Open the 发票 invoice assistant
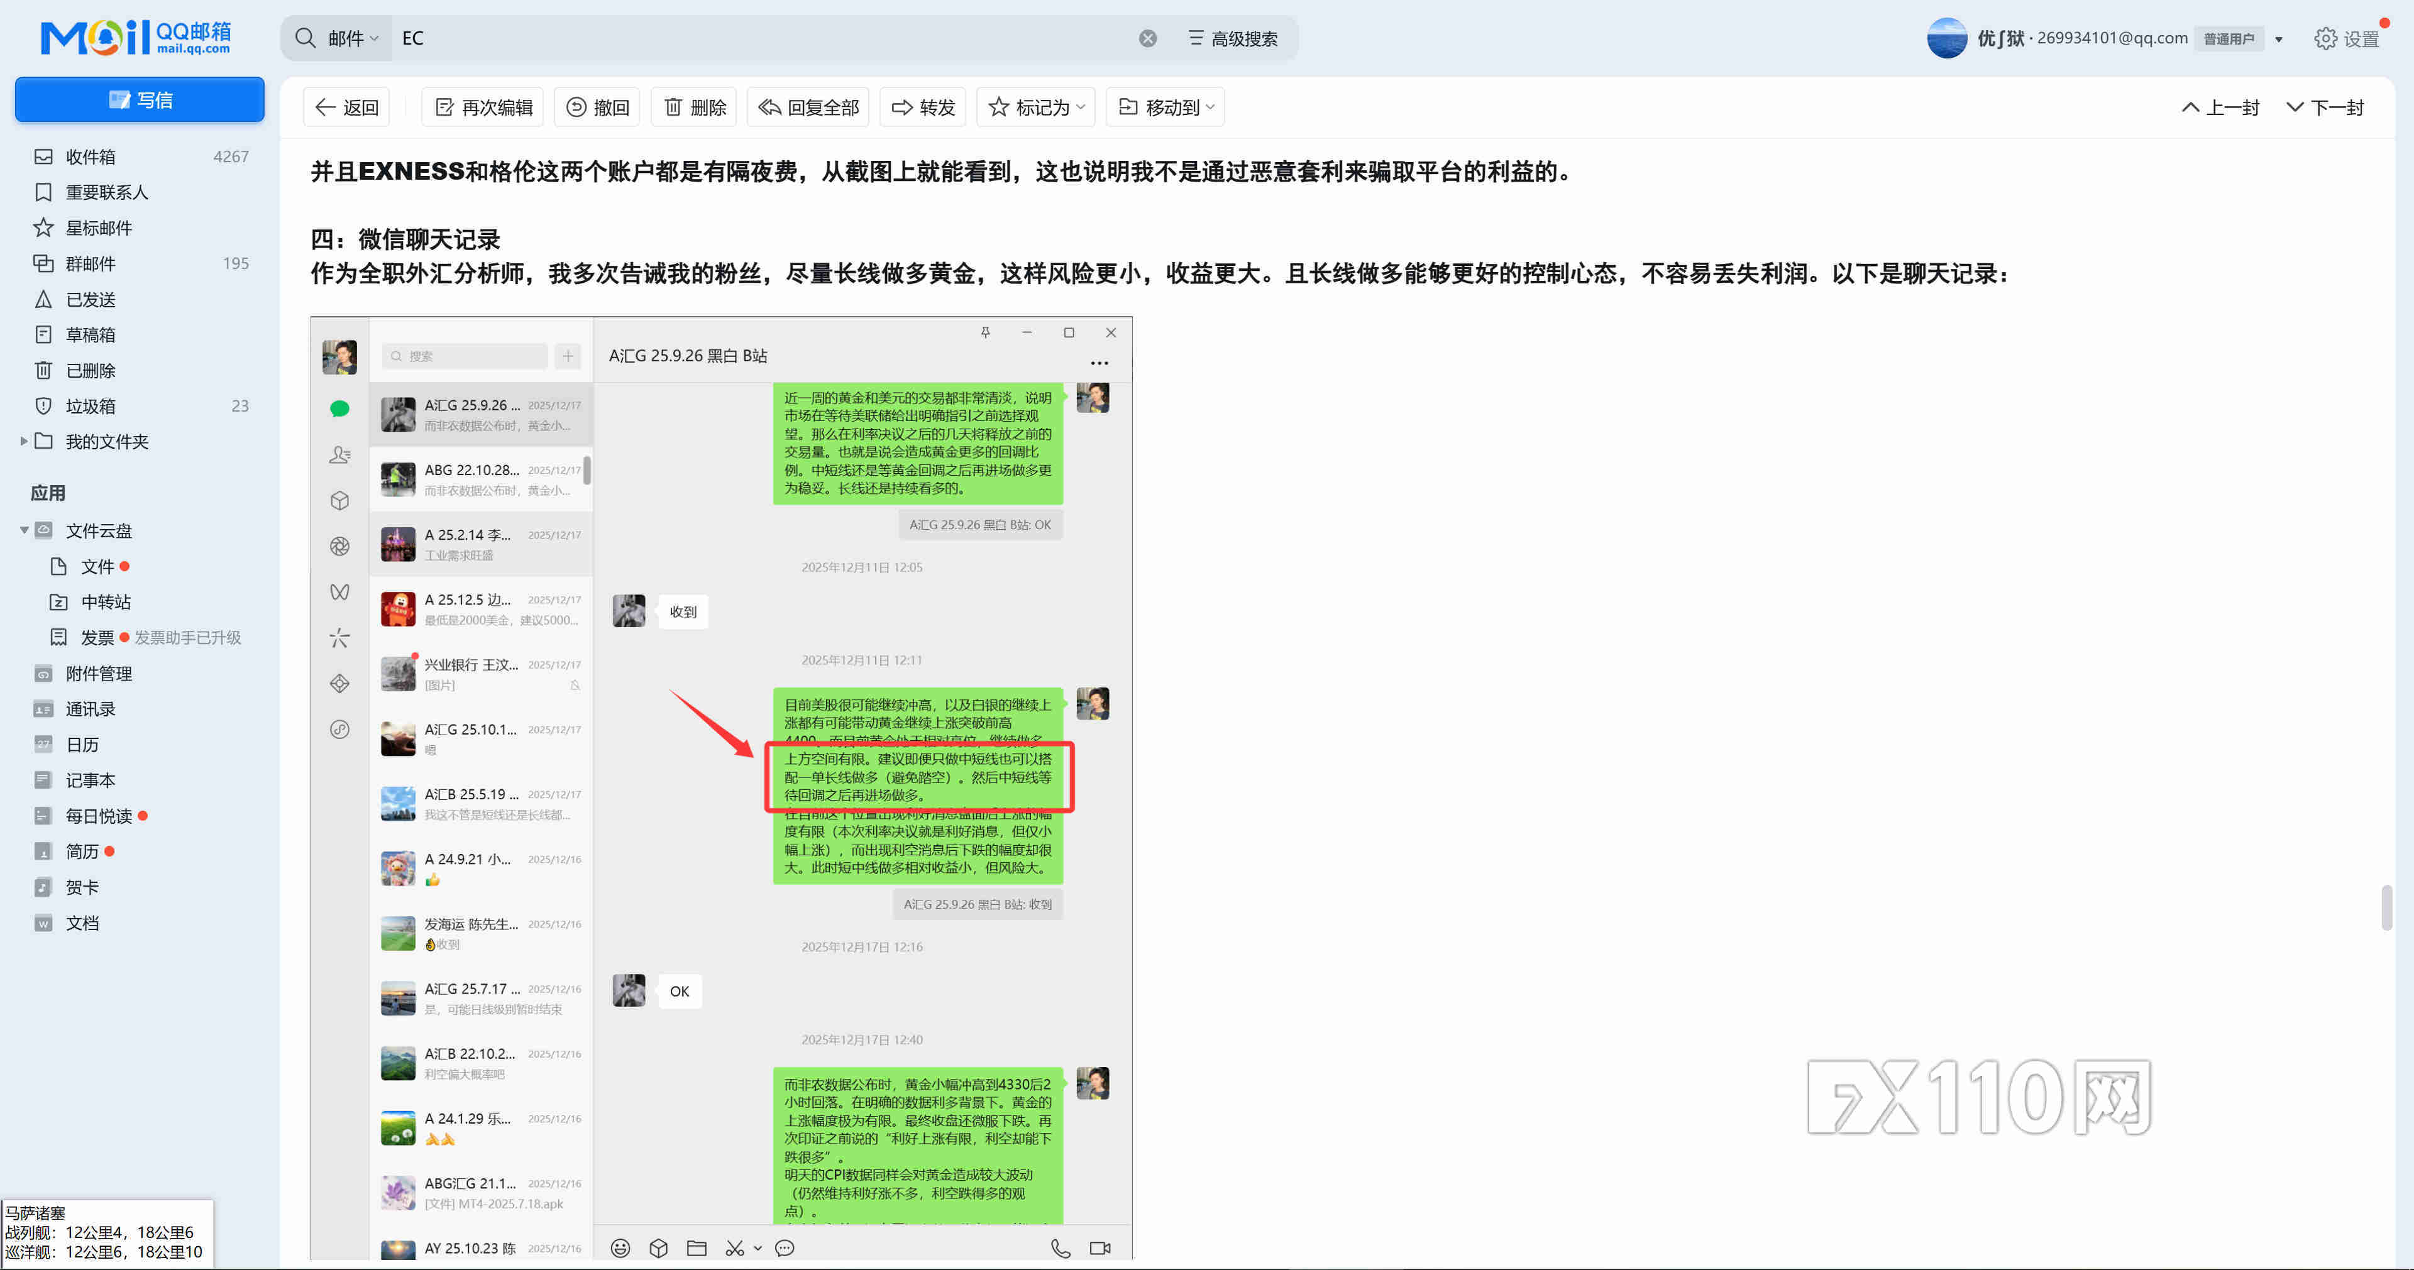The image size is (2414, 1270). [97, 637]
